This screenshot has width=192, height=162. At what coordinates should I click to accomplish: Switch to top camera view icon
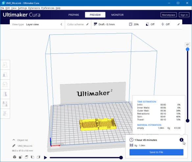coord(26,157)
